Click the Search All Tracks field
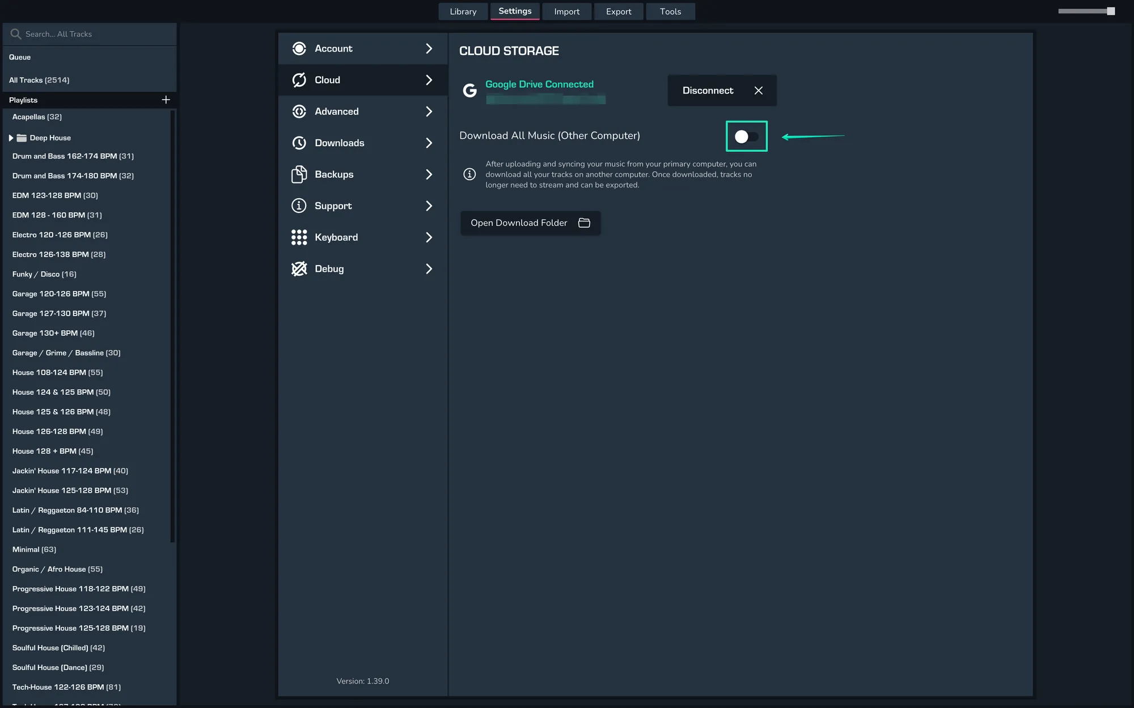This screenshot has height=708, width=1134. (x=91, y=34)
